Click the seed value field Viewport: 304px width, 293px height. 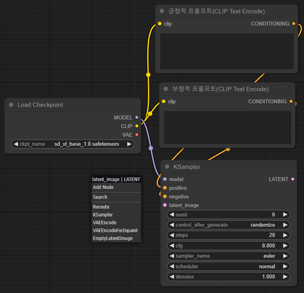point(228,215)
